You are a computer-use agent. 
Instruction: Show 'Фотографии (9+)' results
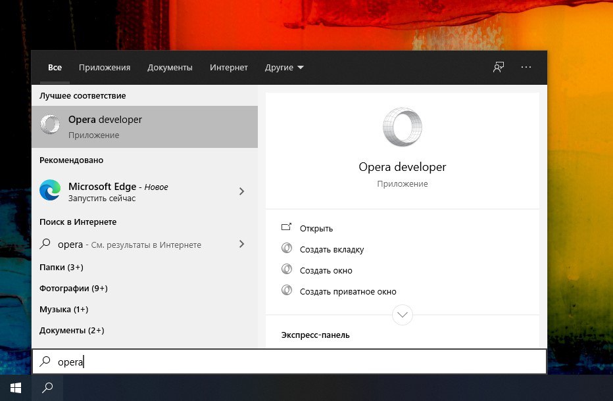tap(74, 289)
